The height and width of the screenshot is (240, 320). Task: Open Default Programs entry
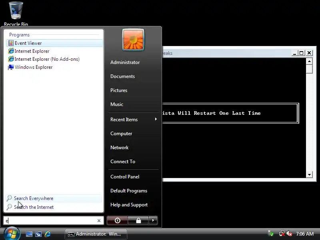[128, 191]
